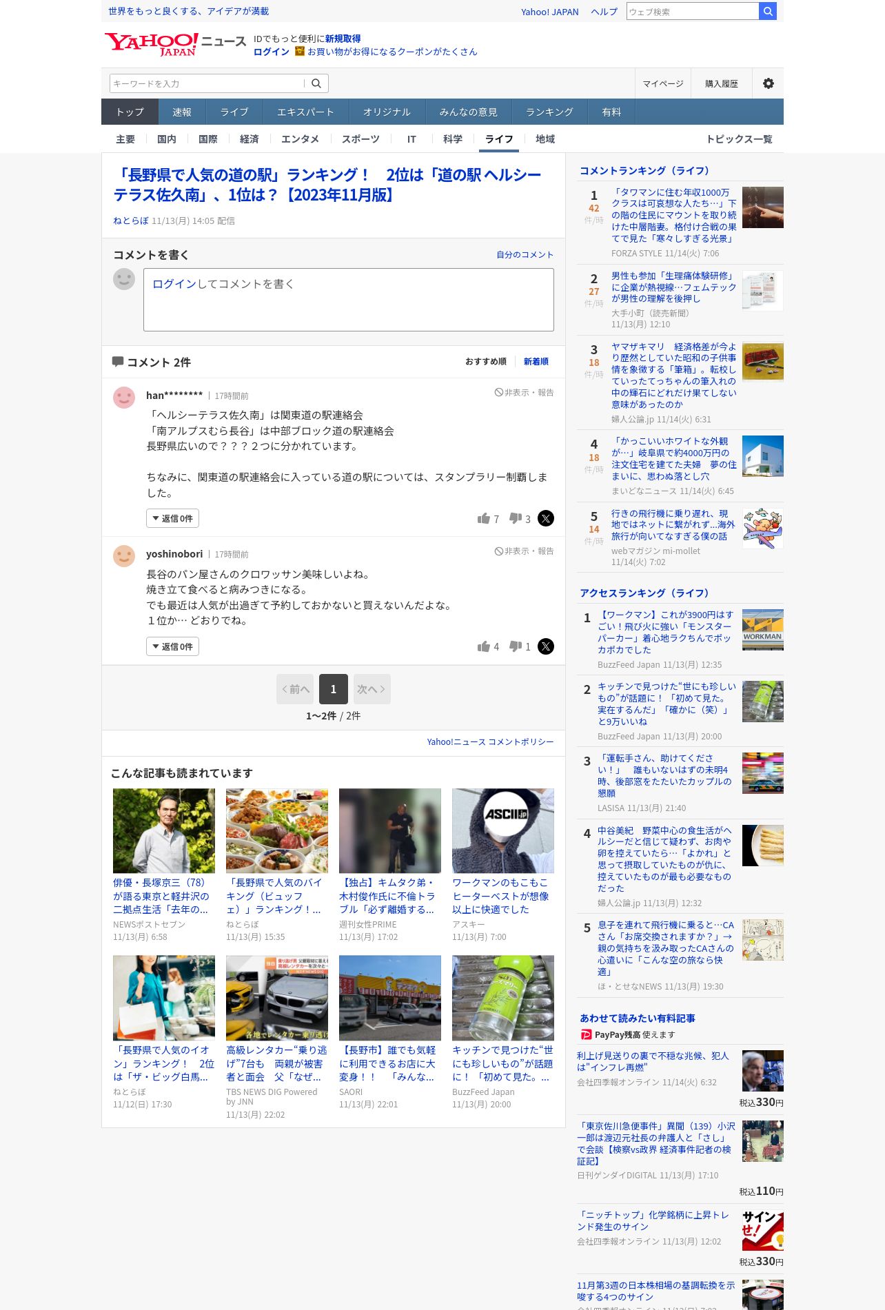Report han******** comment via 非表示・報告

coord(524,393)
